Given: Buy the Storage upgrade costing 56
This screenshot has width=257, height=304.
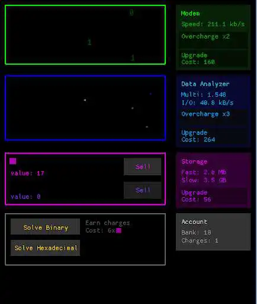Looking at the screenshot, I should 213,196.
